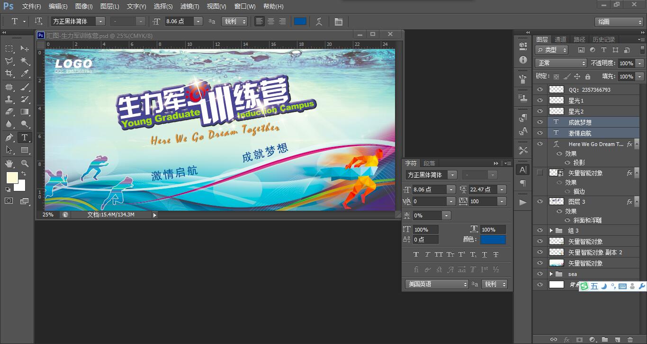Image resolution: width=647 pixels, height=344 pixels.
Task: Show the hidden 矢量智能对象 layer with stroke effect
Action: [539, 172]
